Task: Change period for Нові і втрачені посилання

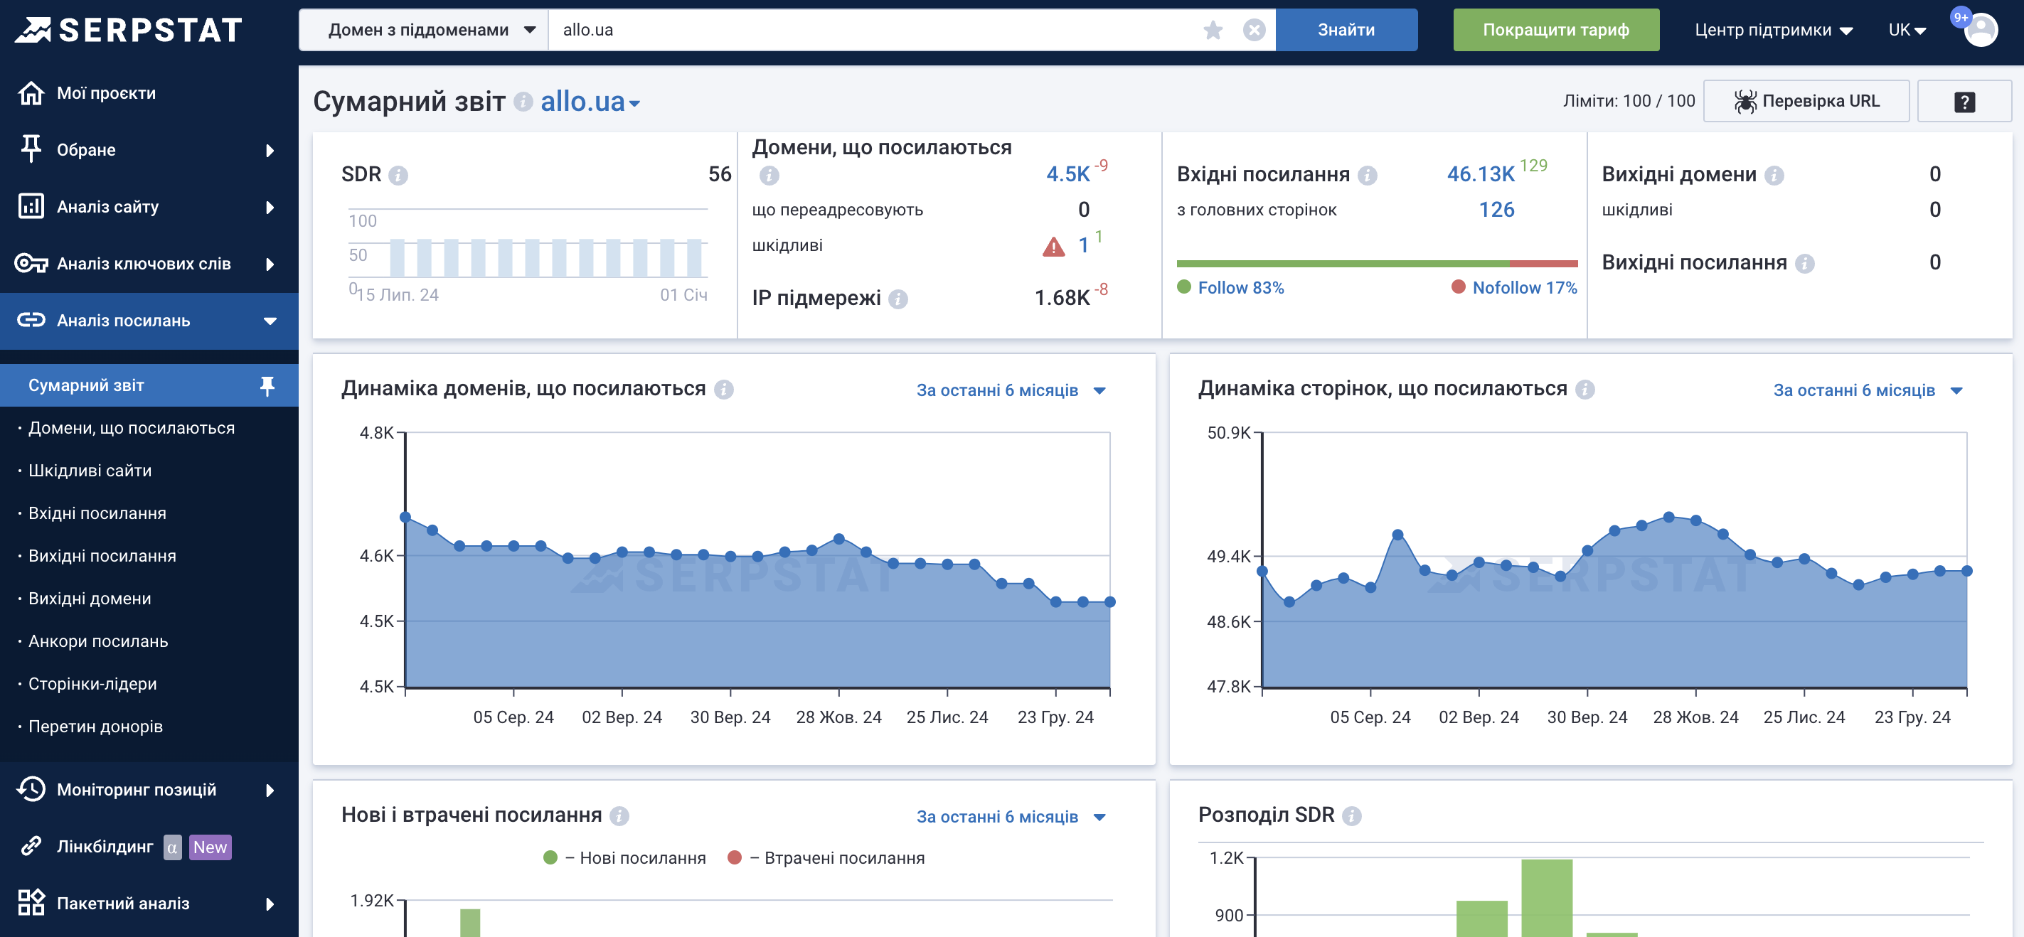Action: tap(1011, 817)
